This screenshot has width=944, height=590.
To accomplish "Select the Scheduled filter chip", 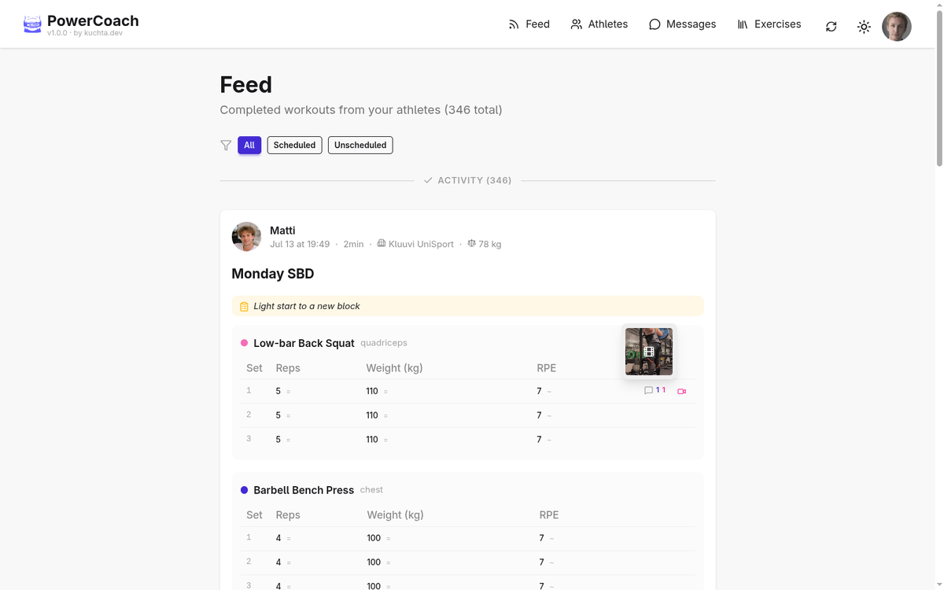I will (x=294, y=145).
